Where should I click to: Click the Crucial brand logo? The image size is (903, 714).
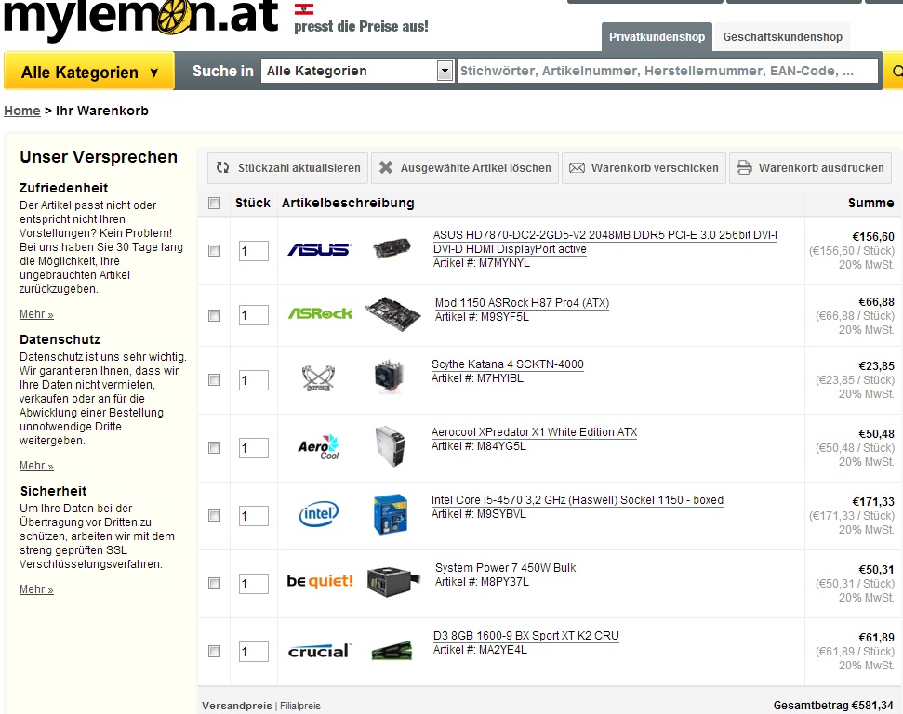pos(319,651)
